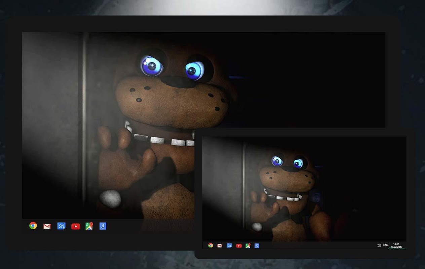
Task: Click the 17.02.2017 date in the tray
Action: 397,247
